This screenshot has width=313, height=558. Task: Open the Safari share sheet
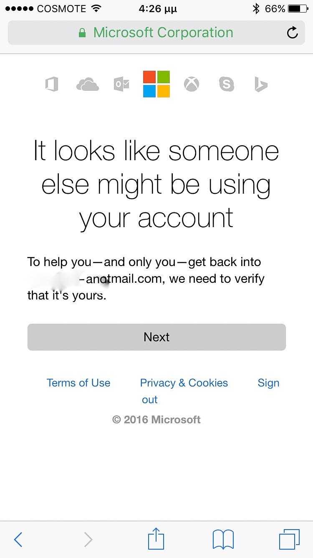pyautogui.click(x=156, y=539)
